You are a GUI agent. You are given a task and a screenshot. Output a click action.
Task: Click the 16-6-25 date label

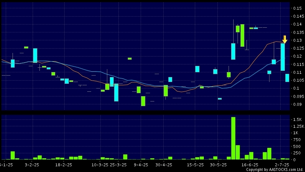(250, 165)
